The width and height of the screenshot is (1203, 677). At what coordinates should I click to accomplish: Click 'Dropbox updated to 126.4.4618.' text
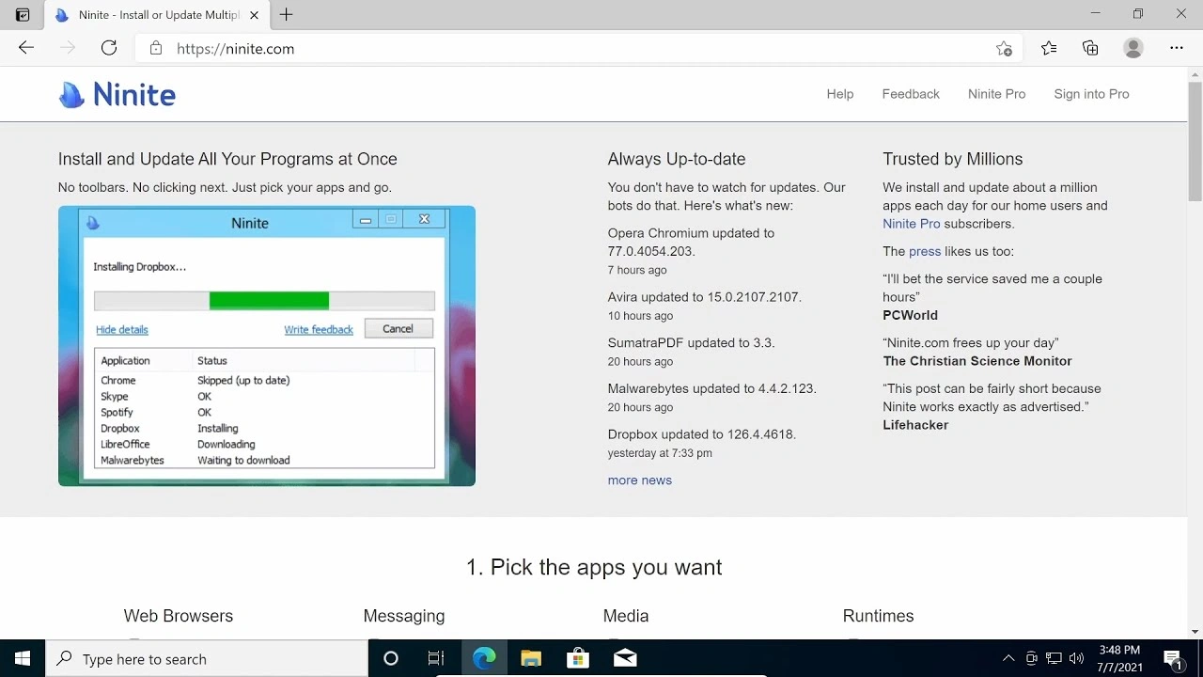tap(701, 434)
